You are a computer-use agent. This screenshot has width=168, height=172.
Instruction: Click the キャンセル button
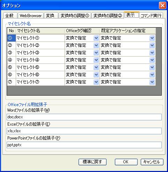[x=152, y=162]
